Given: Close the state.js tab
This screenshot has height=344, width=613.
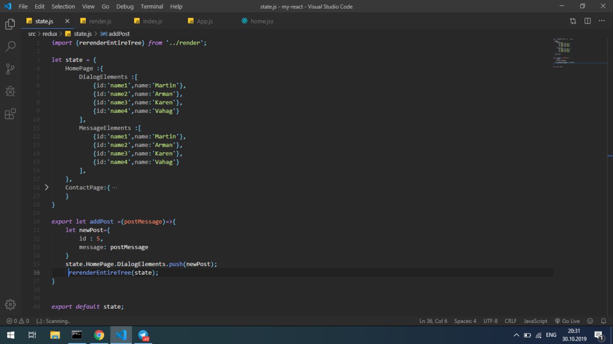Looking at the screenshot, I should point(67,21).
